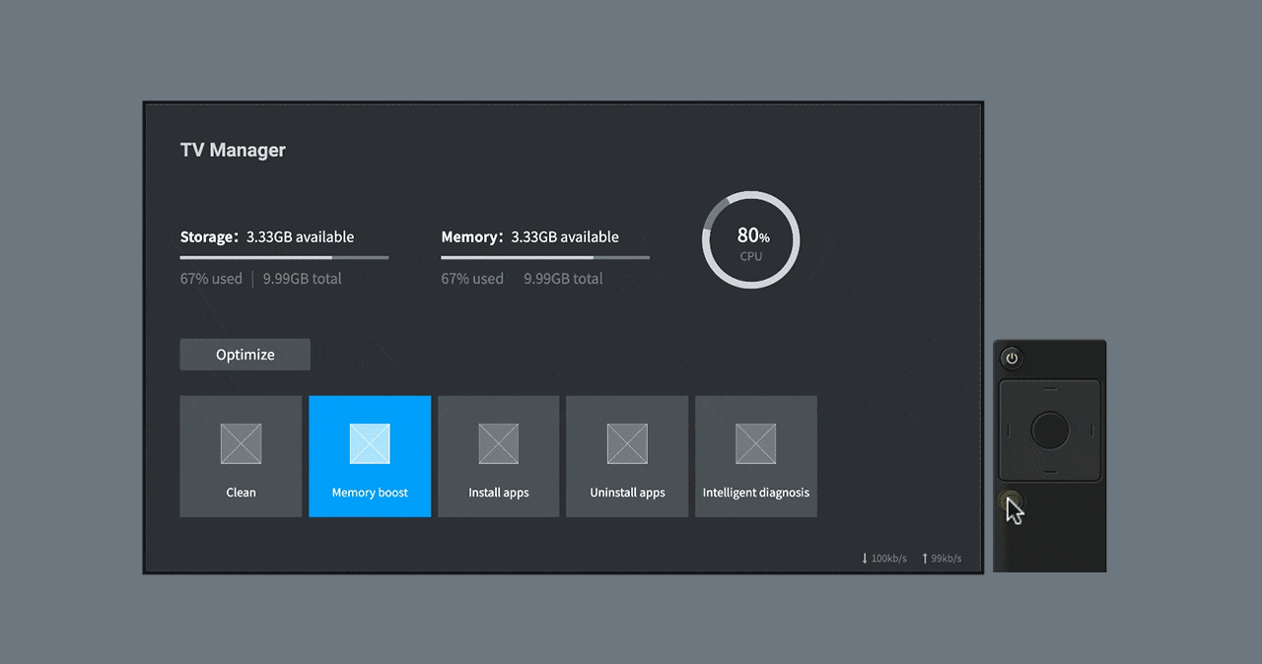Image resolution: width=1262 pixels, height=664 pixels.
Task: Click the Memory 3.33GB available text
Action: (x=530, y=236)
